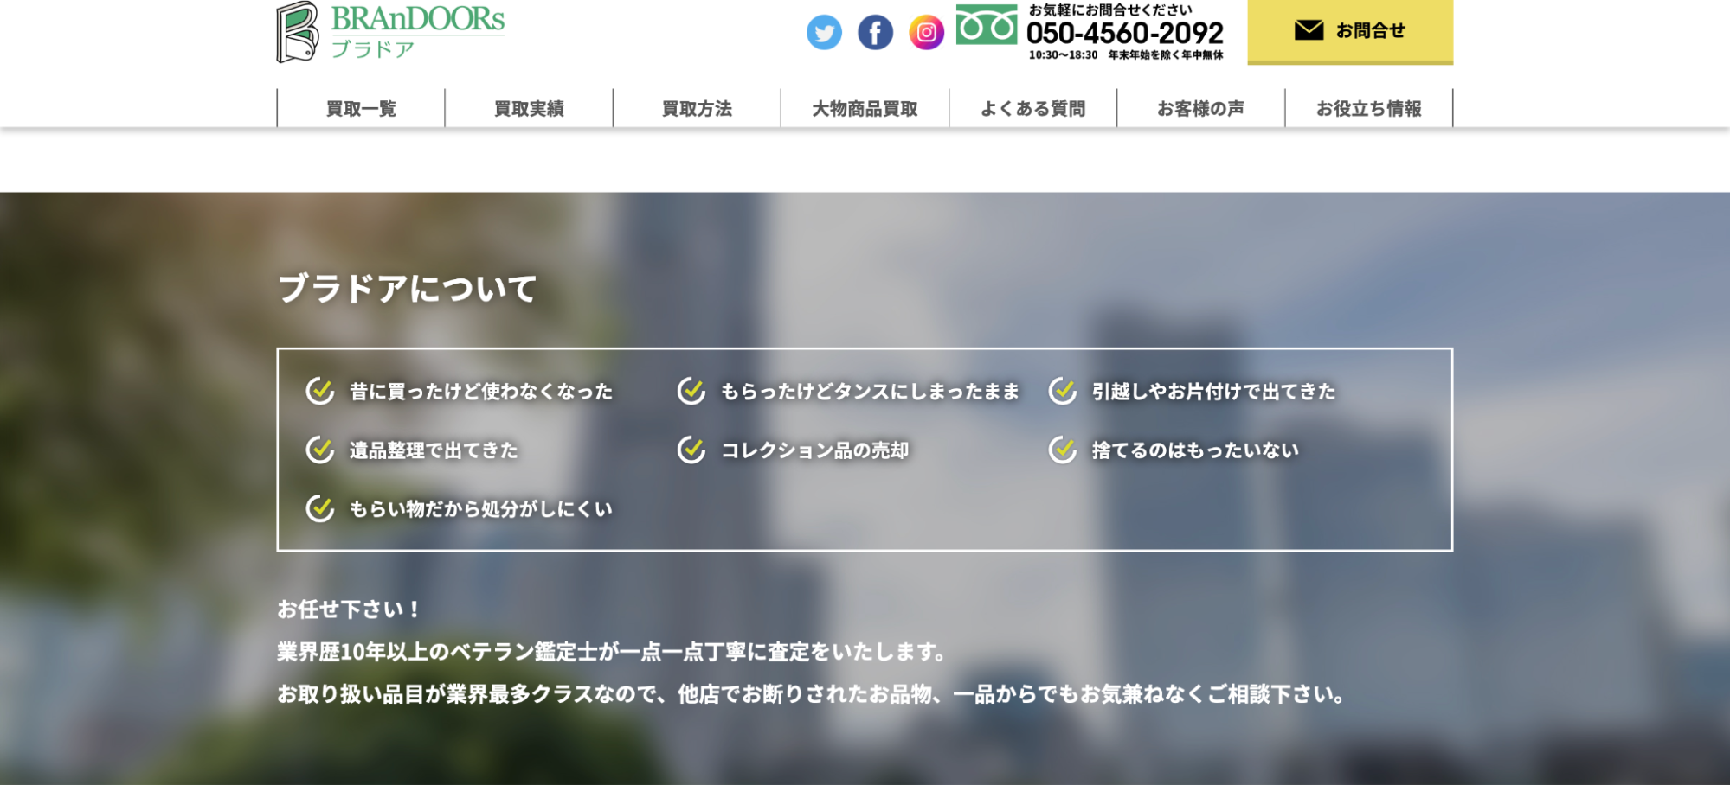Click the checkmark beside 昔に買ったけど使わなくなった
Image resolution: width=1730 pixels, height=785 pixels.
click(318, 391)
